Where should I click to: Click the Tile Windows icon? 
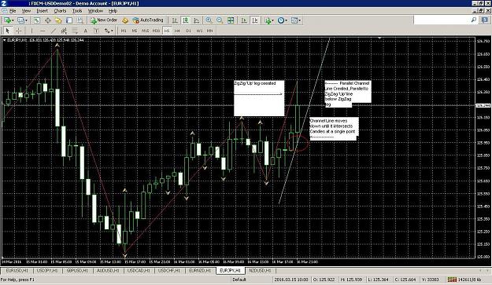tap(231, 20)
